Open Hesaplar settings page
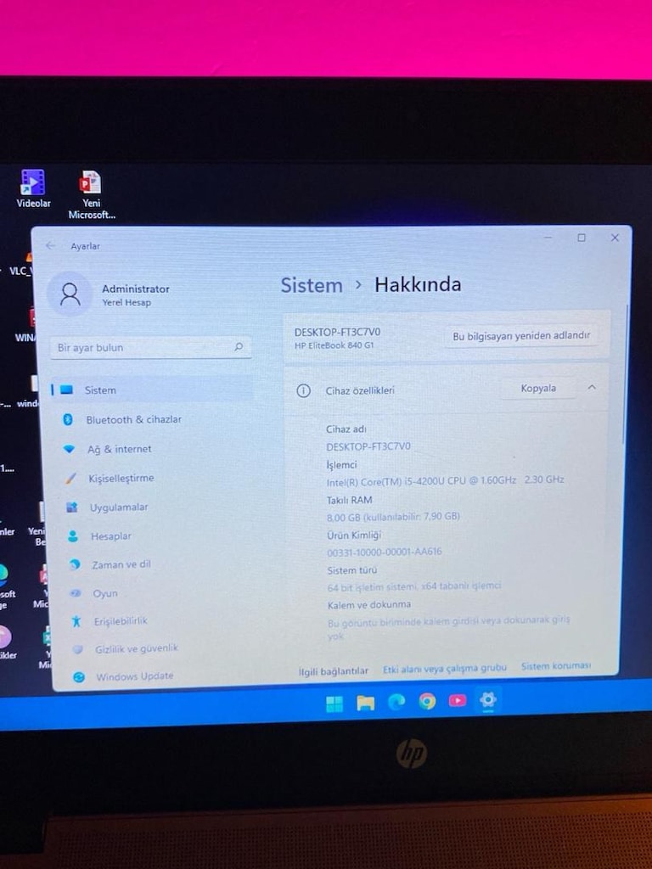This screenshot has width=652, height=869. pos(111,536)
